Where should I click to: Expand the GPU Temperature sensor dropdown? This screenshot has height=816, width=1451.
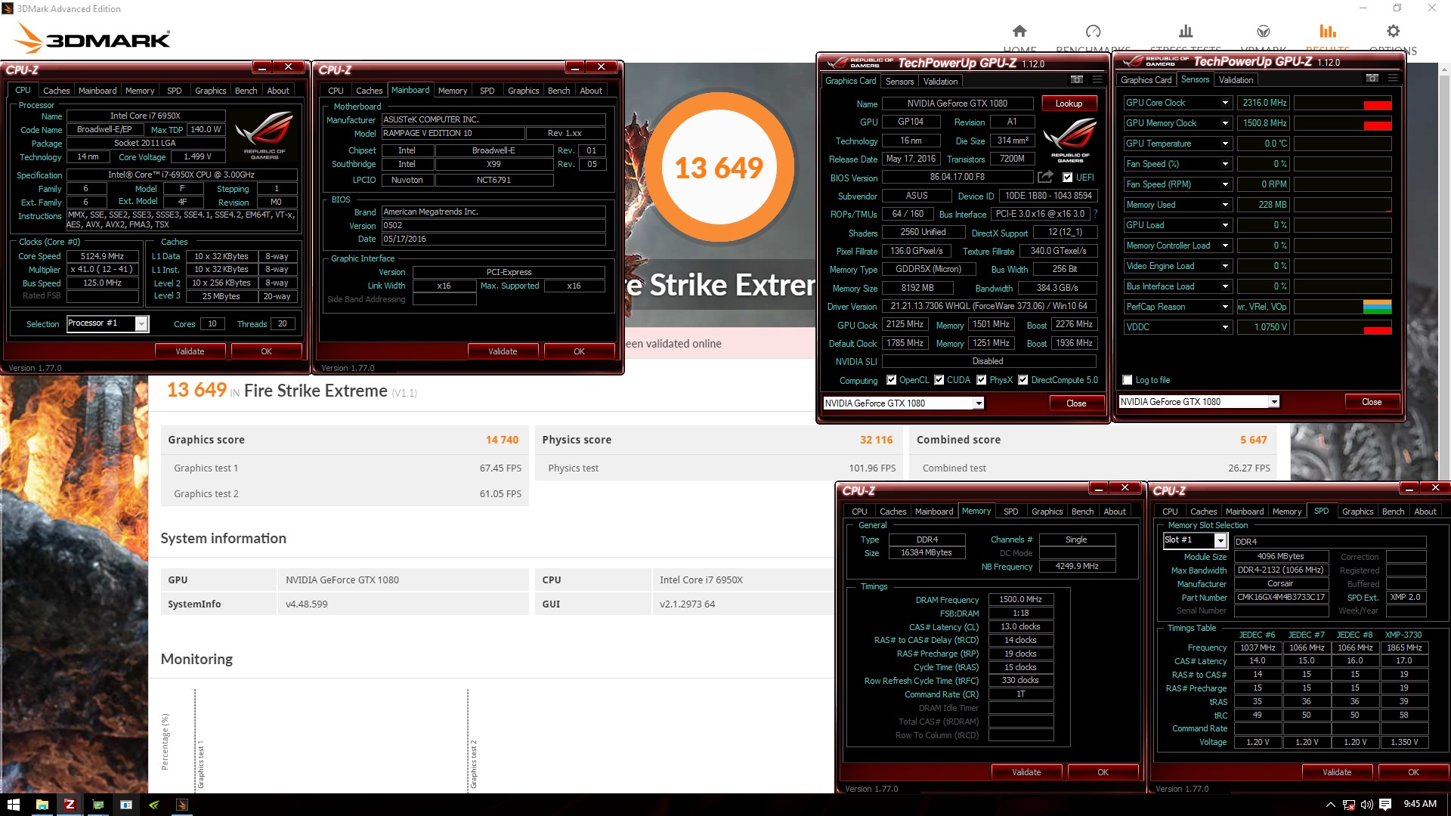click(1225, 144)
